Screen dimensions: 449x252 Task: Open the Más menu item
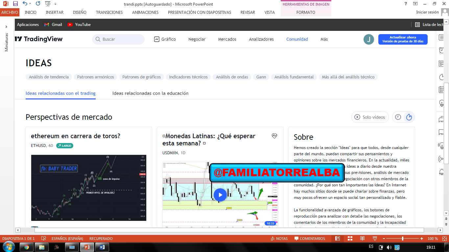click(x=324, y=39)
